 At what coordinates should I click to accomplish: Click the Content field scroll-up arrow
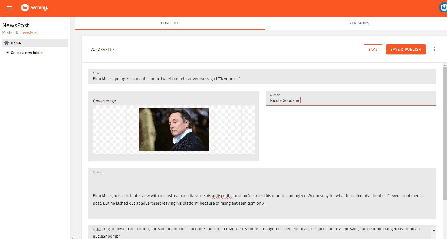(x=433, y=230)
